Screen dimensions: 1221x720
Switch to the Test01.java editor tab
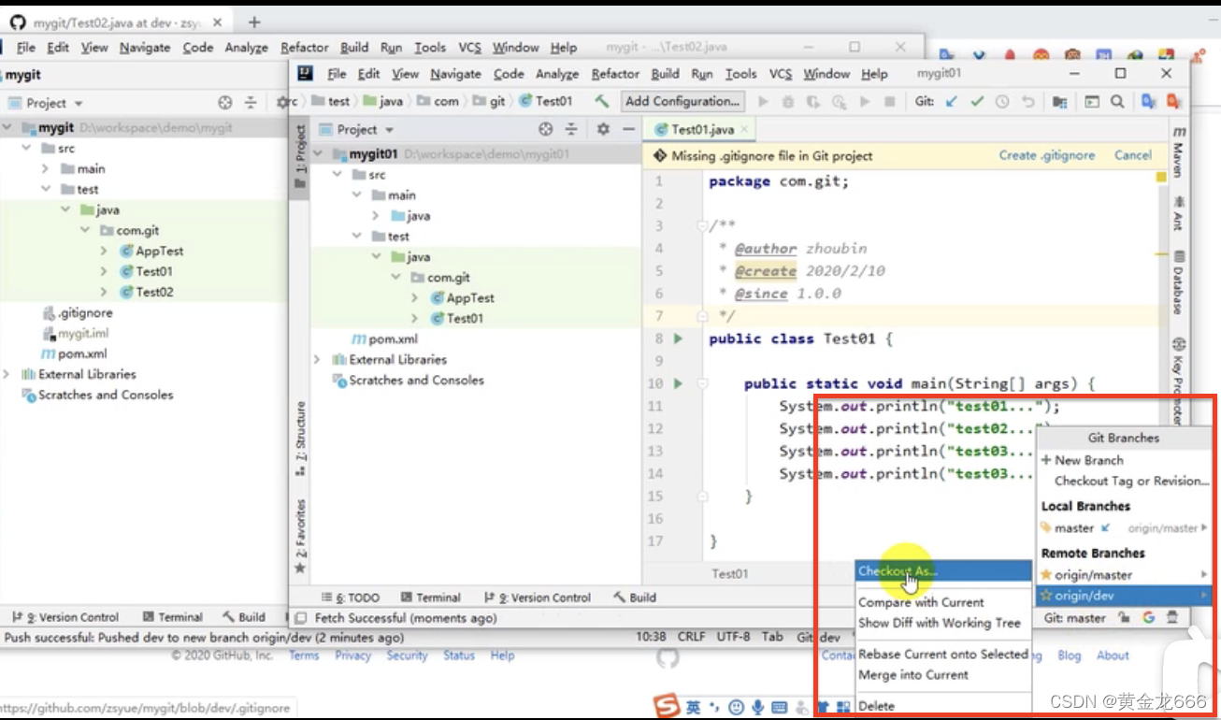coord(701,130)
